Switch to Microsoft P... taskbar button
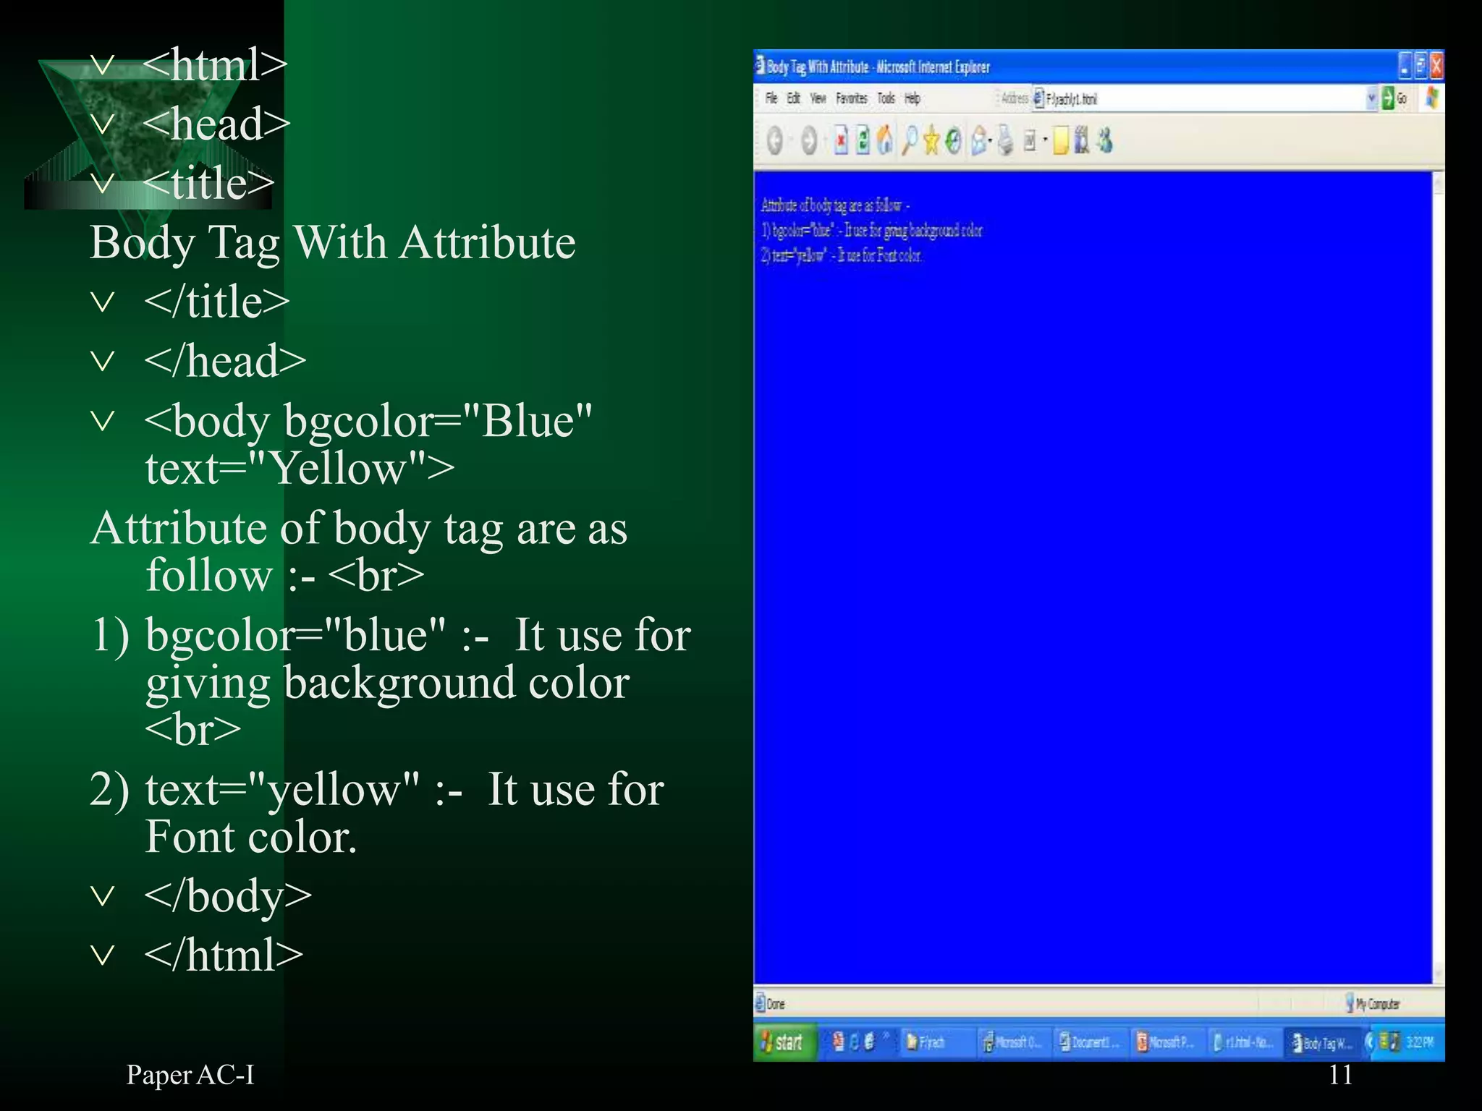 1167,1042
